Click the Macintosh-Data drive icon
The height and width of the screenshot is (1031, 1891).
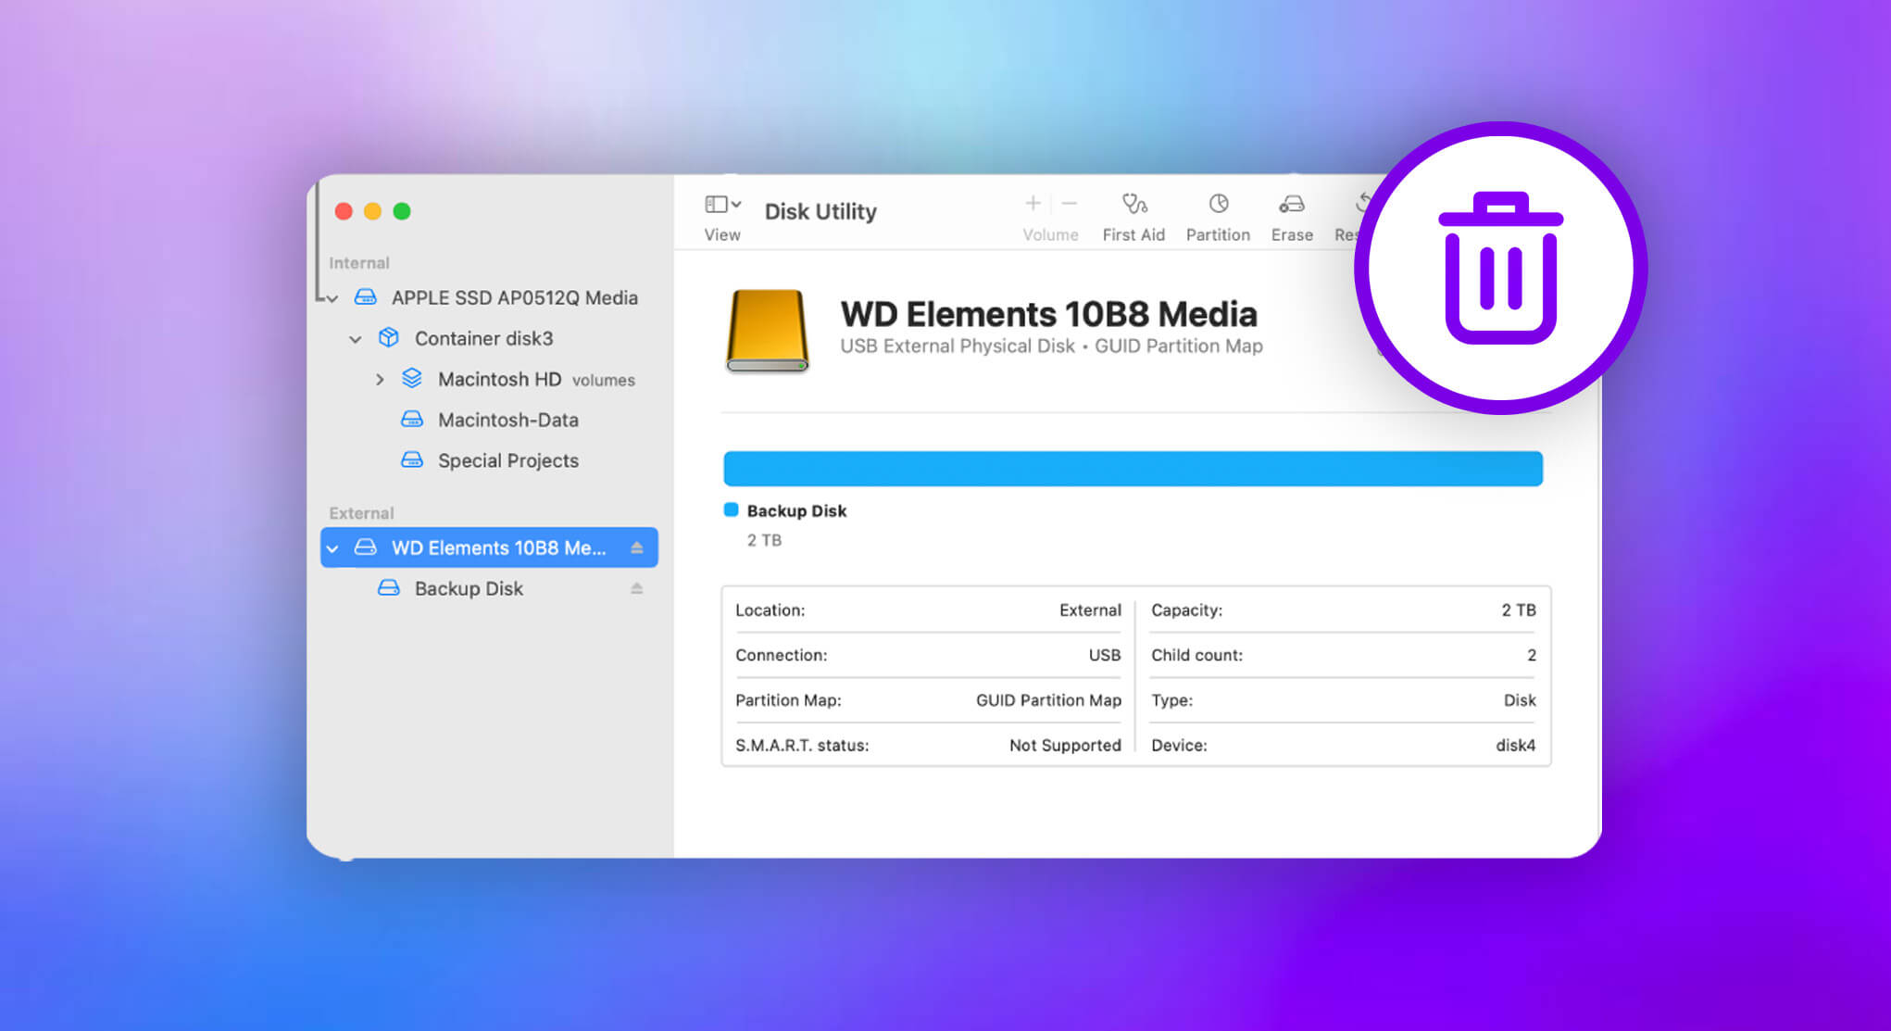click(x=412, y=419)
